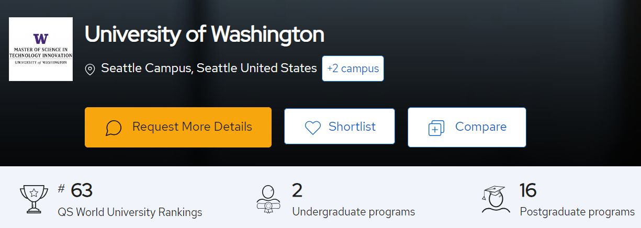The height and width of the screenshot is (228, 641).
Task: Click the University of Washington title heading
Action: (x=205, y=35)
